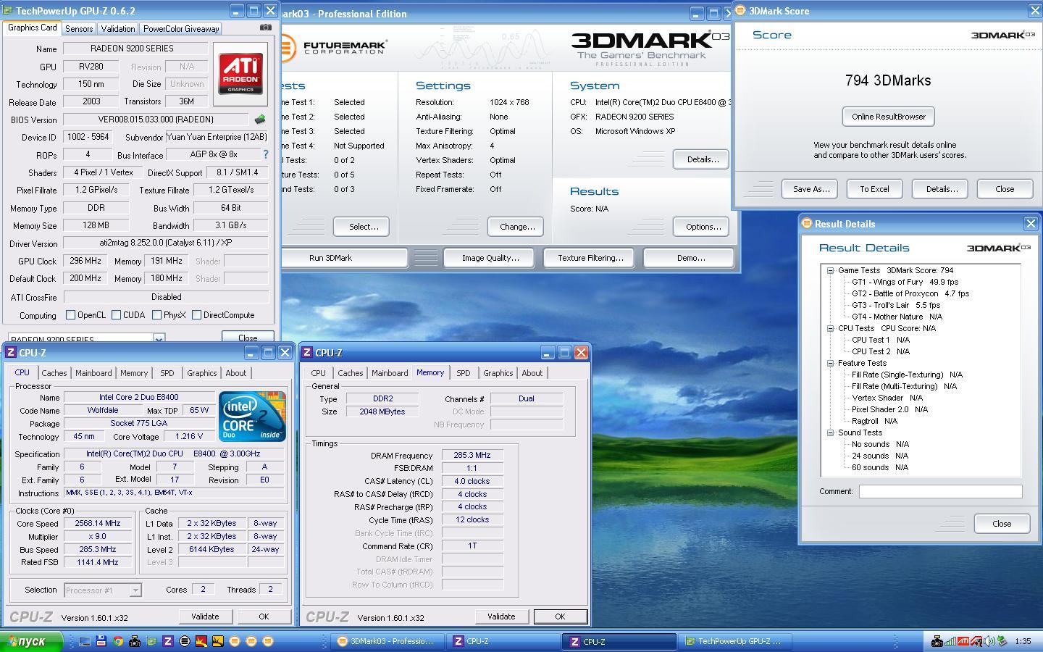Collapse the Sound Tests tree node

click(830, 432)
